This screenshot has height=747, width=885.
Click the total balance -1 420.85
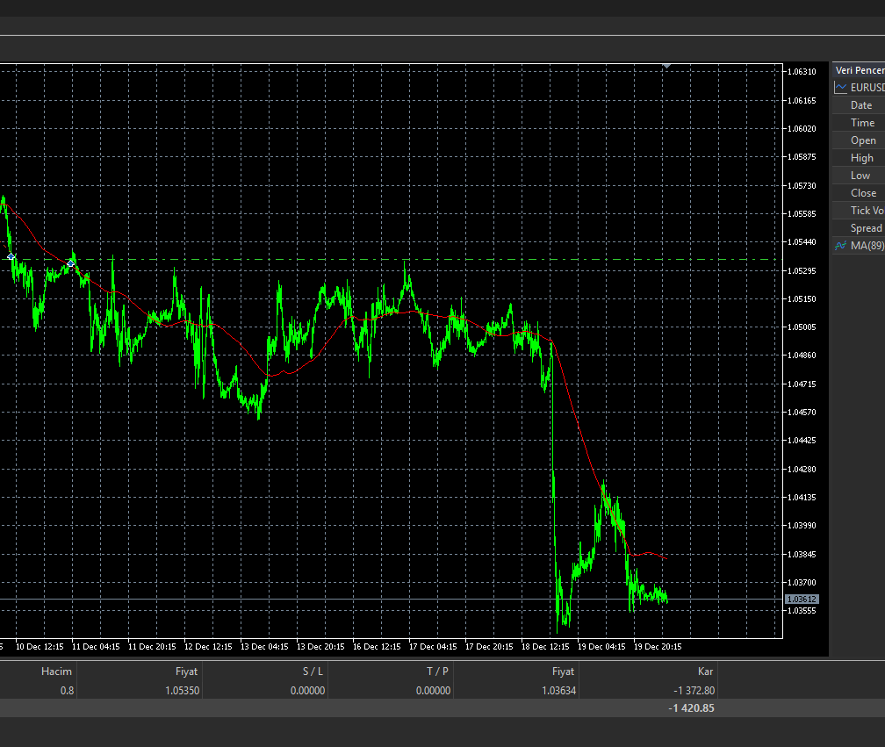tap(692, 708)
